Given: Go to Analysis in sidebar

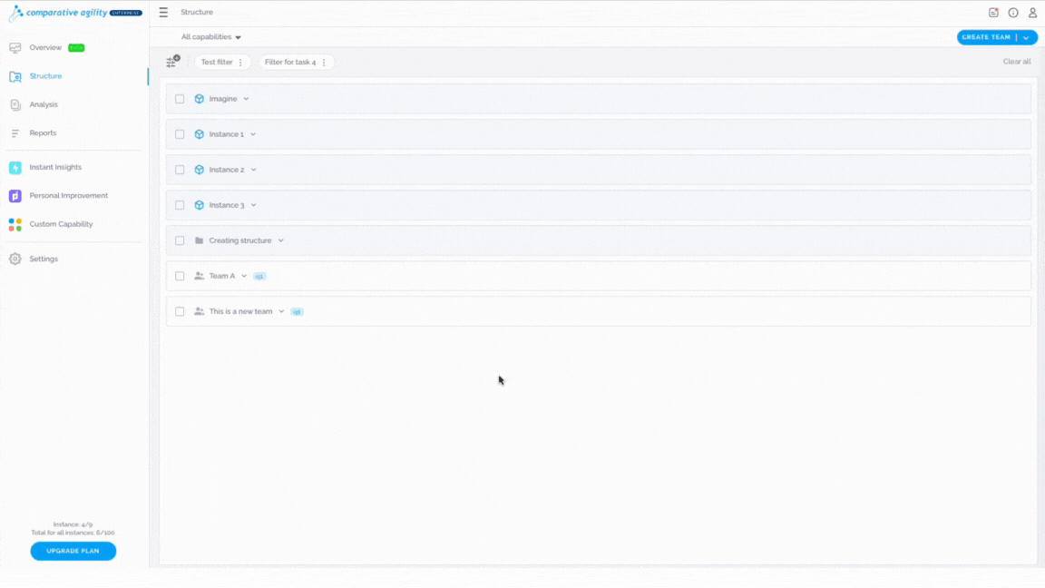Looking at the screenshot, I should click(44, 104).
